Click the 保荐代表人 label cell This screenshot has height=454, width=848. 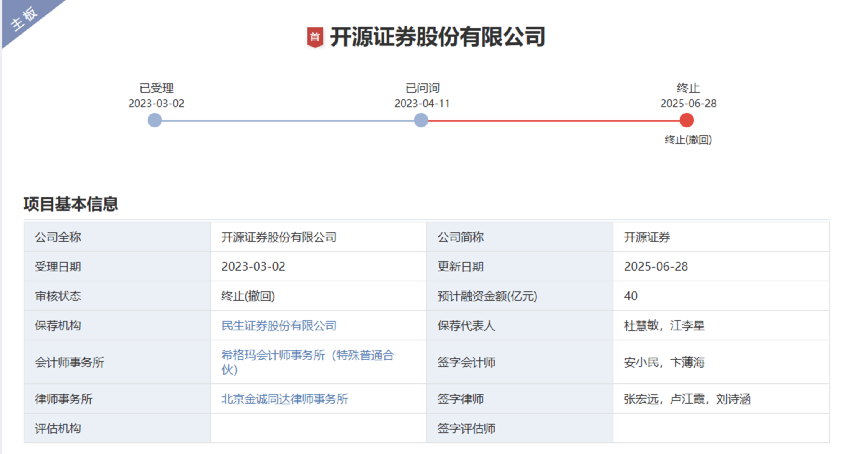[x=519, y=325]
